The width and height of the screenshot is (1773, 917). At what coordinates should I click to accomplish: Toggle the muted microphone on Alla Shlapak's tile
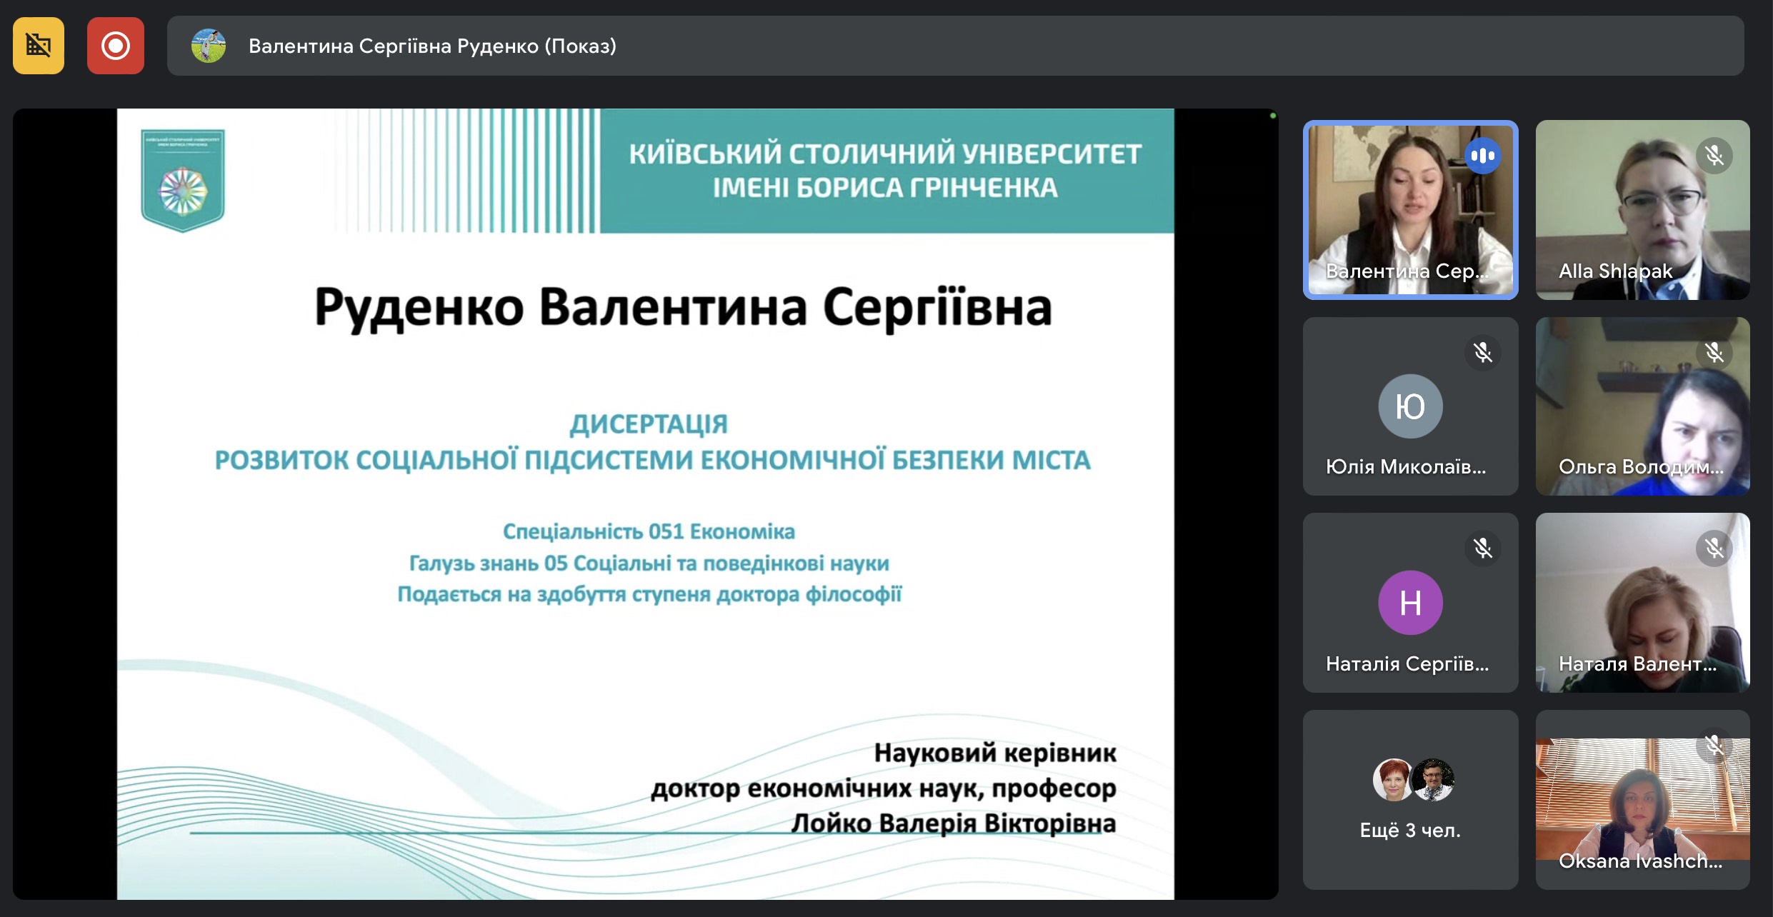pyautogui.click(x=1715, y=156)
